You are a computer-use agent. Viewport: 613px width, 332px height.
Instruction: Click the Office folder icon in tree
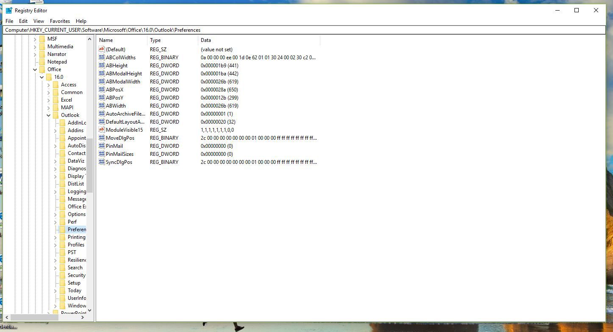point(42,69)
